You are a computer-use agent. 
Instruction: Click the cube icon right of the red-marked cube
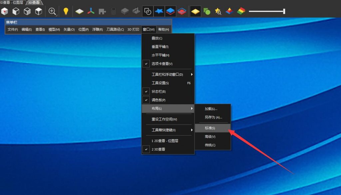[x=16, y=11]
